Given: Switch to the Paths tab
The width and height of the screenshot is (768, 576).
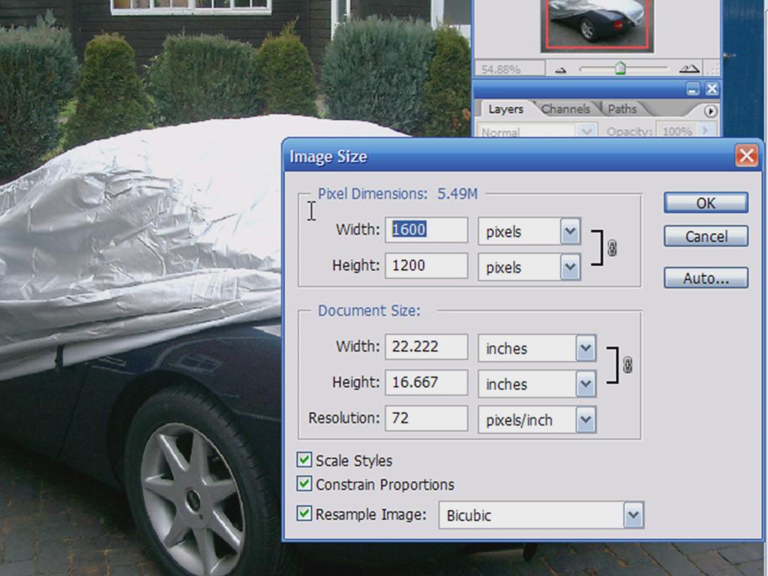Looking at the screenshot, I should coord(622,109).
